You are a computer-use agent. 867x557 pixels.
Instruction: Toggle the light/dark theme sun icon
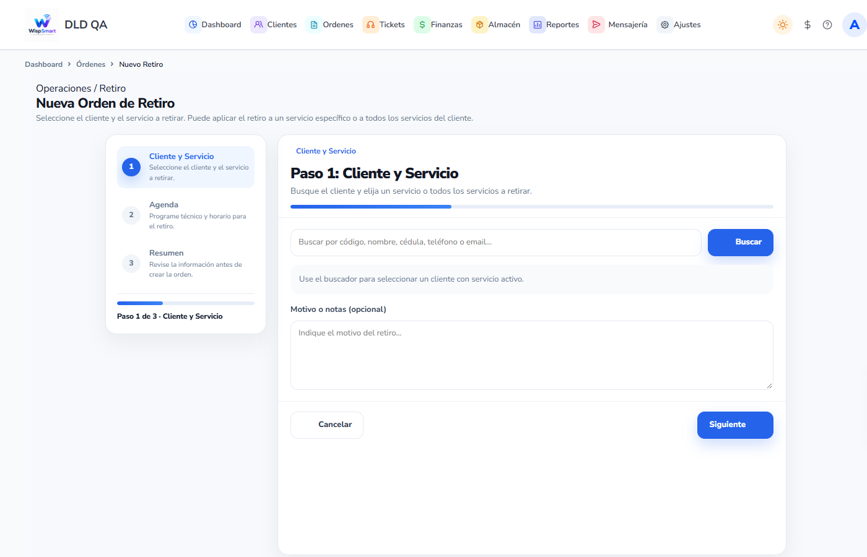(x=783, y=25)
